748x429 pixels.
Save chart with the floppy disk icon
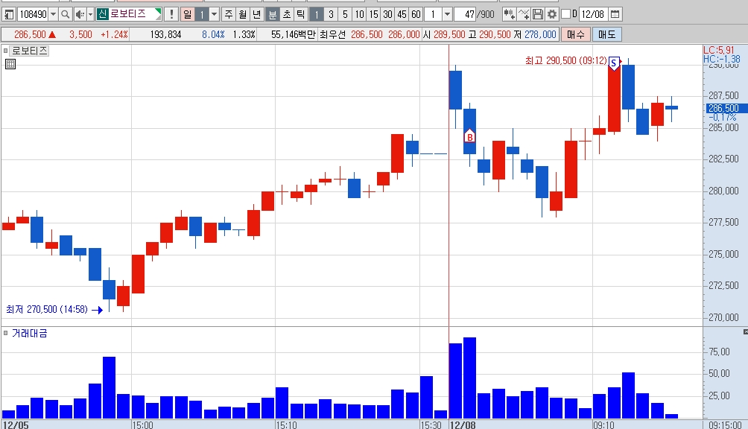tap(538, 14)
